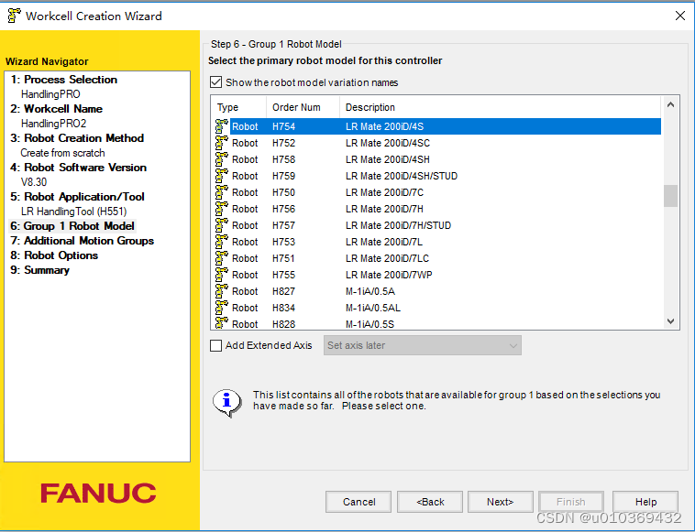The image size is (695, 532).
Task: Select LR Mate 200iD/7L description
Action: coord(384,242)
